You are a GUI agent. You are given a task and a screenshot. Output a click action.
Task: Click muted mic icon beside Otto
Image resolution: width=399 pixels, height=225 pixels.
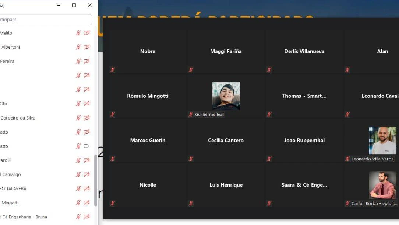(x=78, y=104)
